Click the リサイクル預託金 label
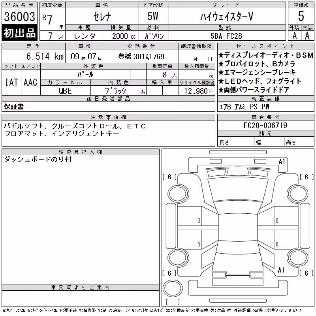The image size is (316, 316). (x=197, y=83)
